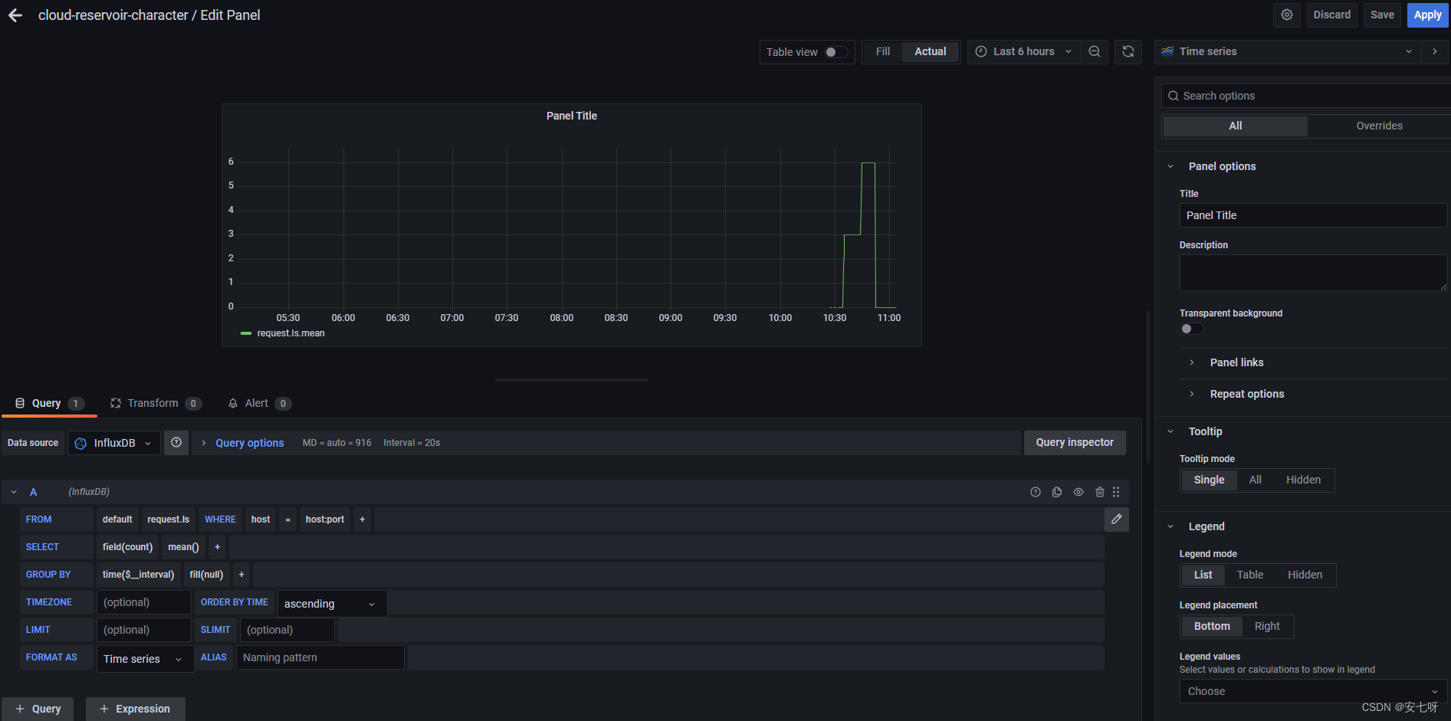Click request.ls measurement segment

click(x=169, y=519)
